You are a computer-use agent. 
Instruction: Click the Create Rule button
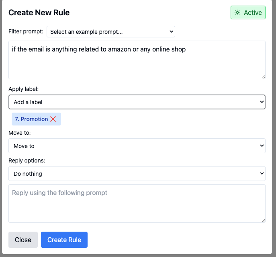point(64,240)
